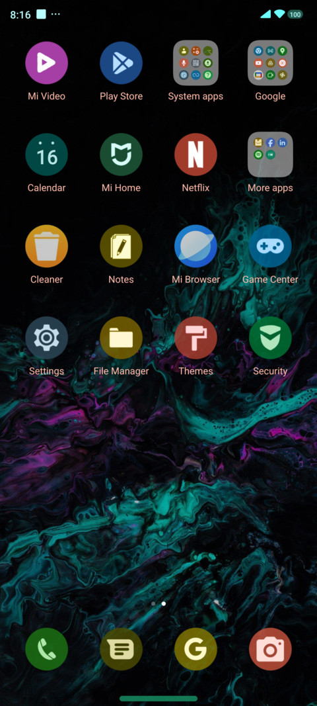Launch the Google app in the dock
Image resolution: width=317 pixels, height=706 pixels.
[195, 649]
